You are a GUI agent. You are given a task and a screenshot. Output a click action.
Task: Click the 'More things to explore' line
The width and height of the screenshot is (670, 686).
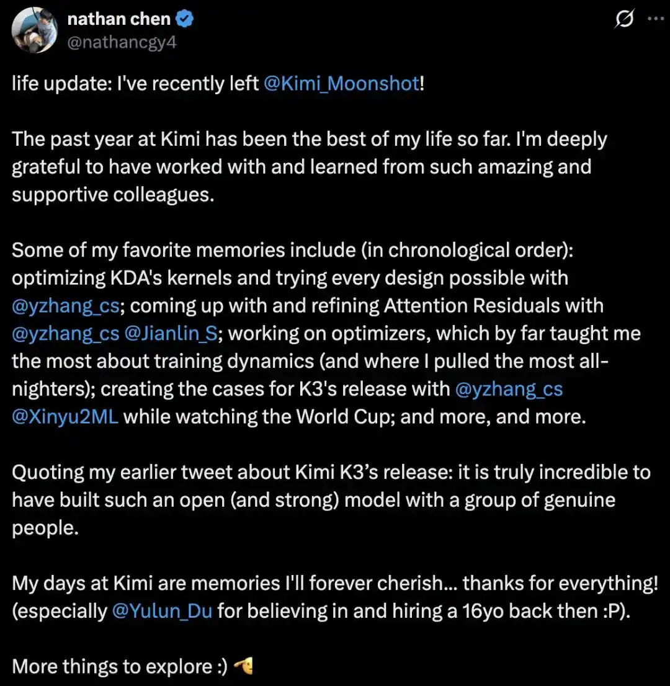(120, 666)
